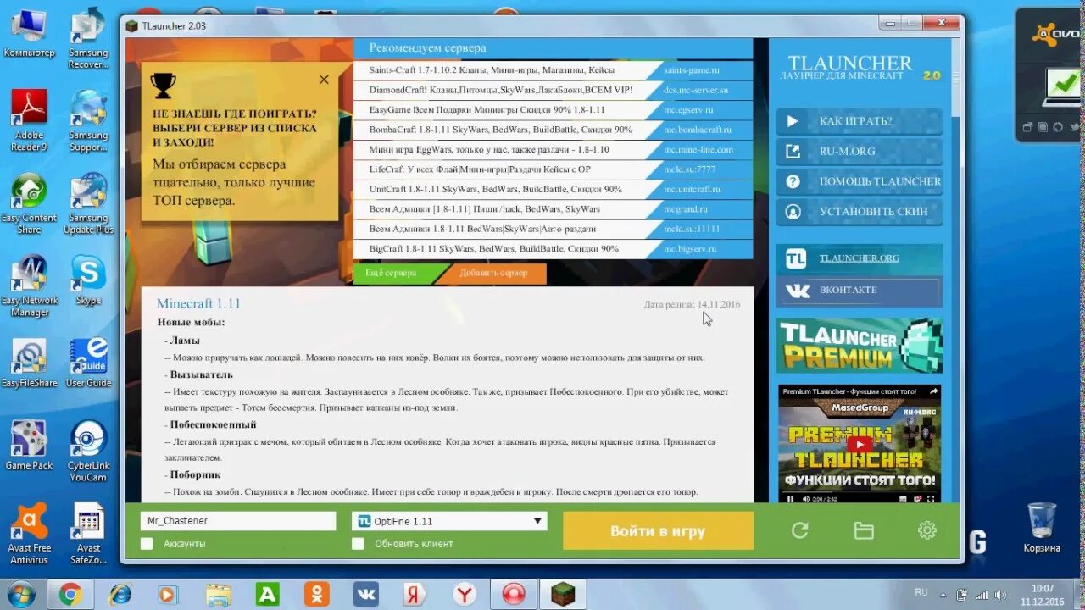Open Odnoklassniki taskbar icon

click(317, 595)
